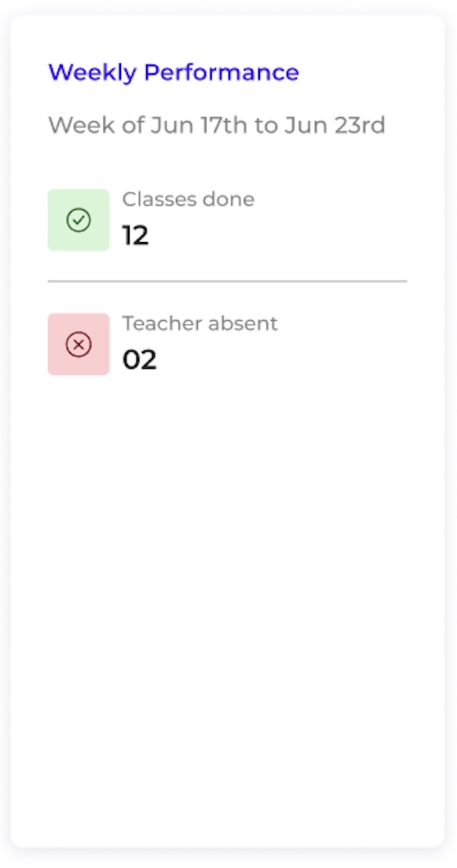Click the empty white area of the card
Viewport: 457px width, 868px height.
tap(228, 609)
